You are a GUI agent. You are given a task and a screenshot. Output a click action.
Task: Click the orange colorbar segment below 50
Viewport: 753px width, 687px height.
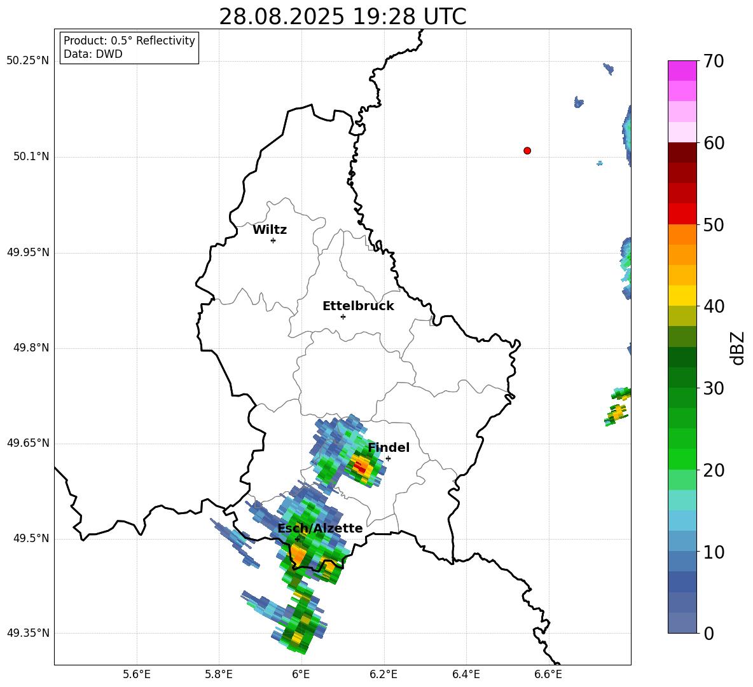pyautogui.click(x=682, y=234)
